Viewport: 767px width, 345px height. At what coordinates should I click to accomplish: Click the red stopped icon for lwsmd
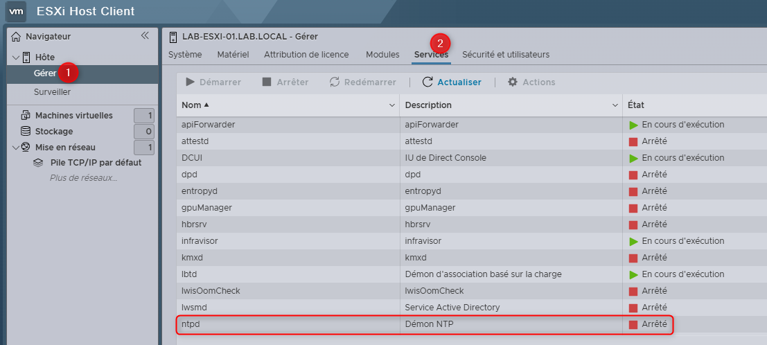(633, 308)
